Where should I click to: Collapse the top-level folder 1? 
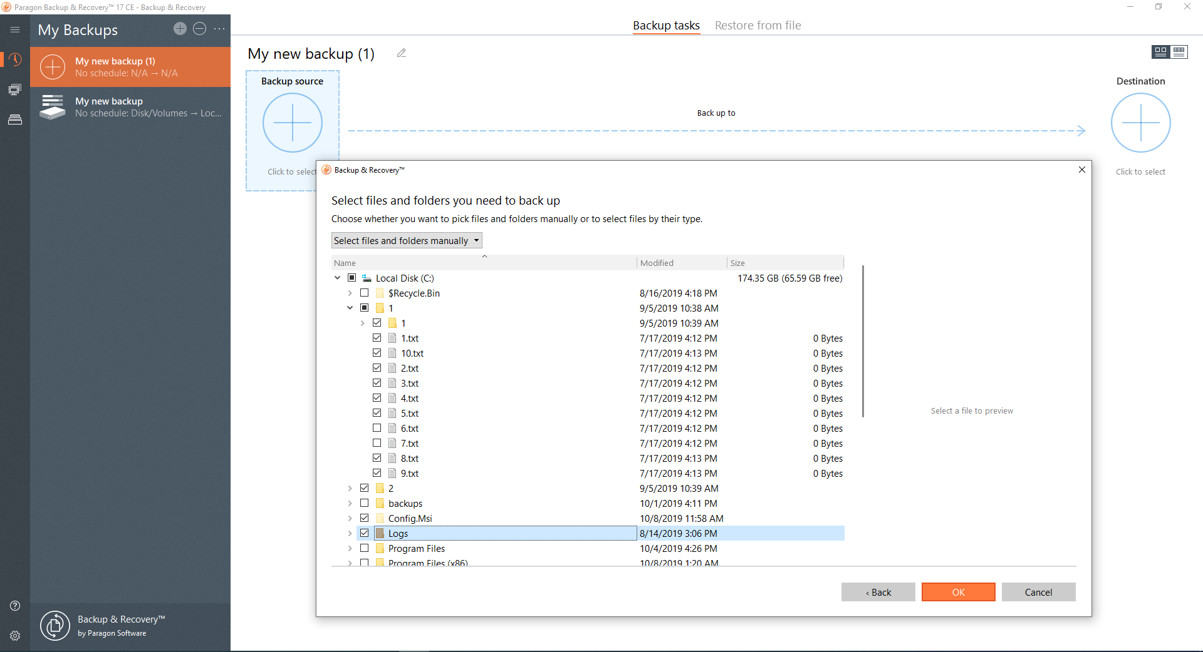click(350, 308)
